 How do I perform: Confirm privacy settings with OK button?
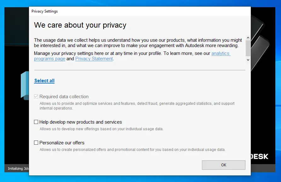point(223,165)
